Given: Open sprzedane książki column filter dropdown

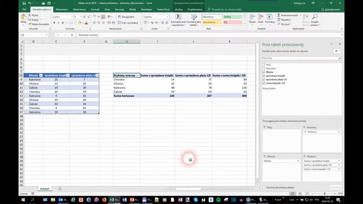Looking at the screenshot, I should (68, 75).
